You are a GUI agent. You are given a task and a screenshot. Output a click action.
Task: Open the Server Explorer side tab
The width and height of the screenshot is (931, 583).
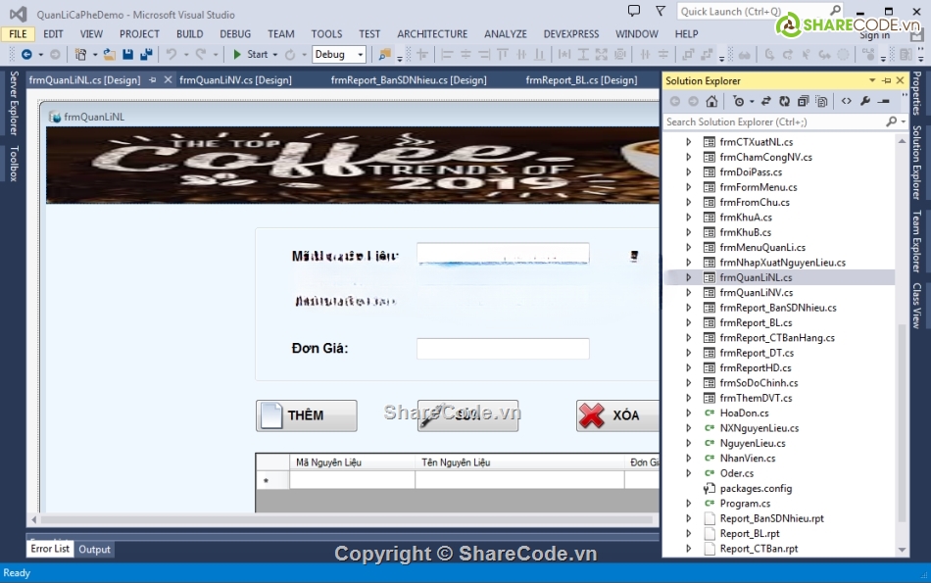14,103
